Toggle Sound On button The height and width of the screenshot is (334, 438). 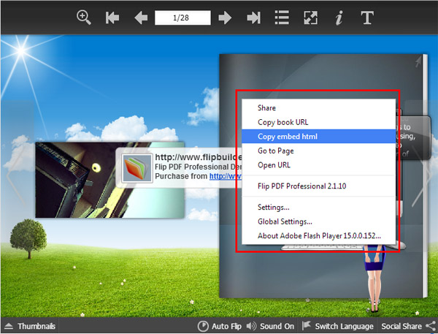click(270, 326)
